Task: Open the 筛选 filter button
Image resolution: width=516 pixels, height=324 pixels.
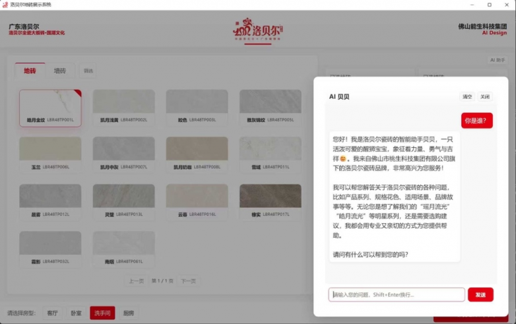Action: (88, 71)
